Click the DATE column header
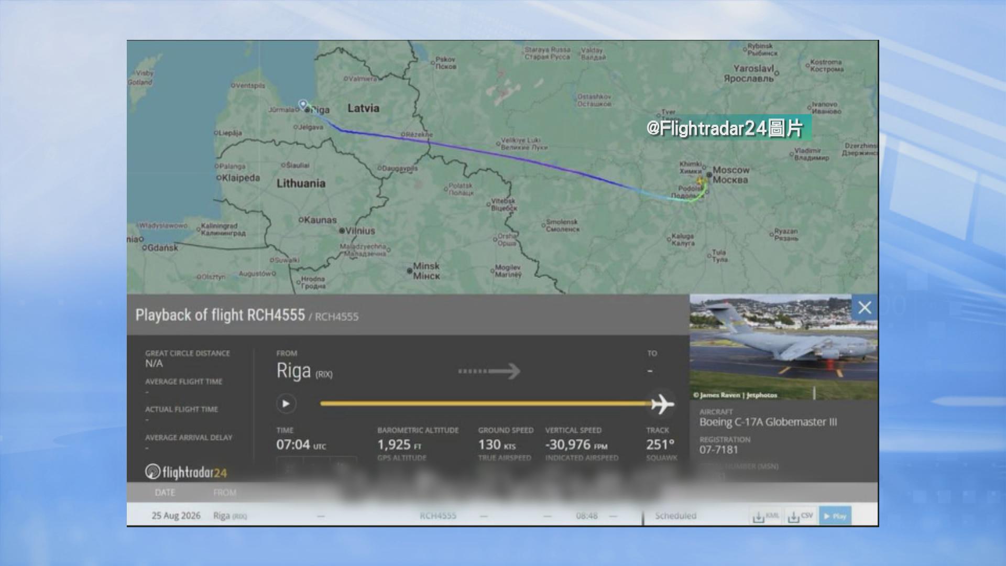The image size is (1006, 566). tap(165, 493)
